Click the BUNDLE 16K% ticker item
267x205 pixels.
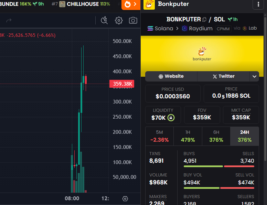click(22, 4)
